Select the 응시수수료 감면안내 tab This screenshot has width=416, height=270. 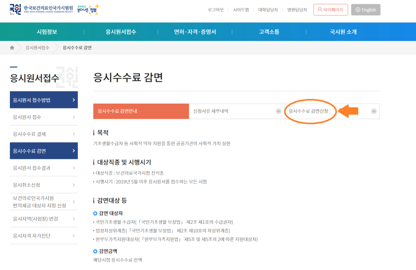pyautogui.click(x=141, y=111)
